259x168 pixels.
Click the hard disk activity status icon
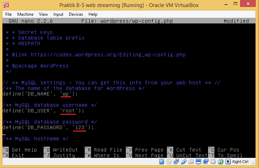coord(161,162)
